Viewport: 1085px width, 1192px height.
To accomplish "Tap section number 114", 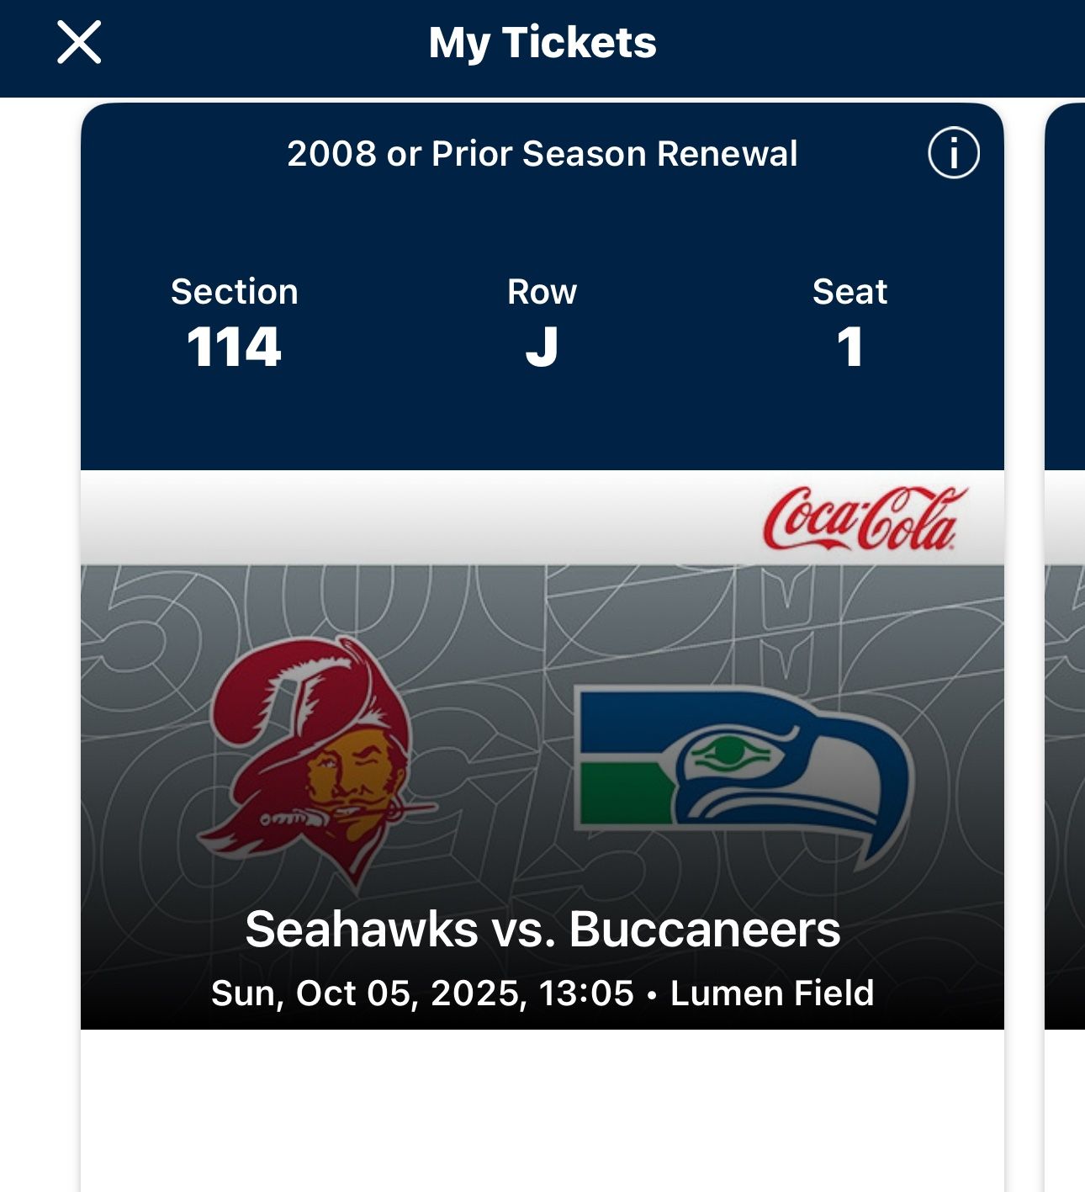I will (x=234, y=347).
